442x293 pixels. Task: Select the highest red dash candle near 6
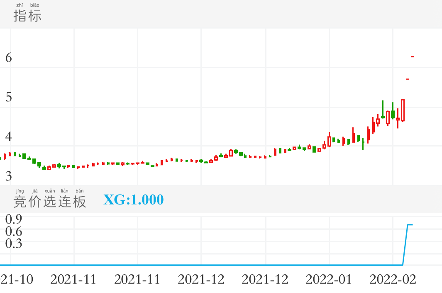coord(413,56)
